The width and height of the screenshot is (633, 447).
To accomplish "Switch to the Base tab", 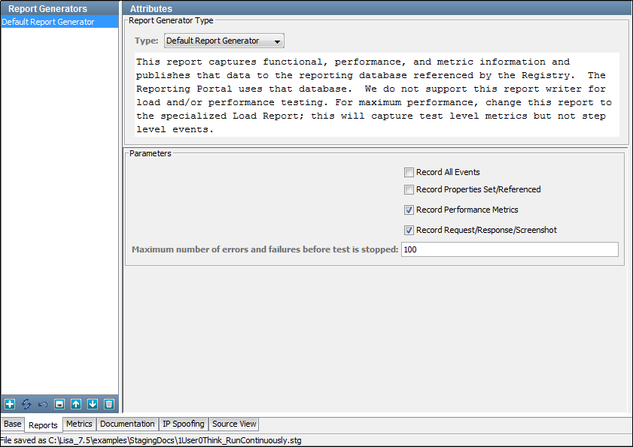I will pyautogui.click(x=12, y=424).
